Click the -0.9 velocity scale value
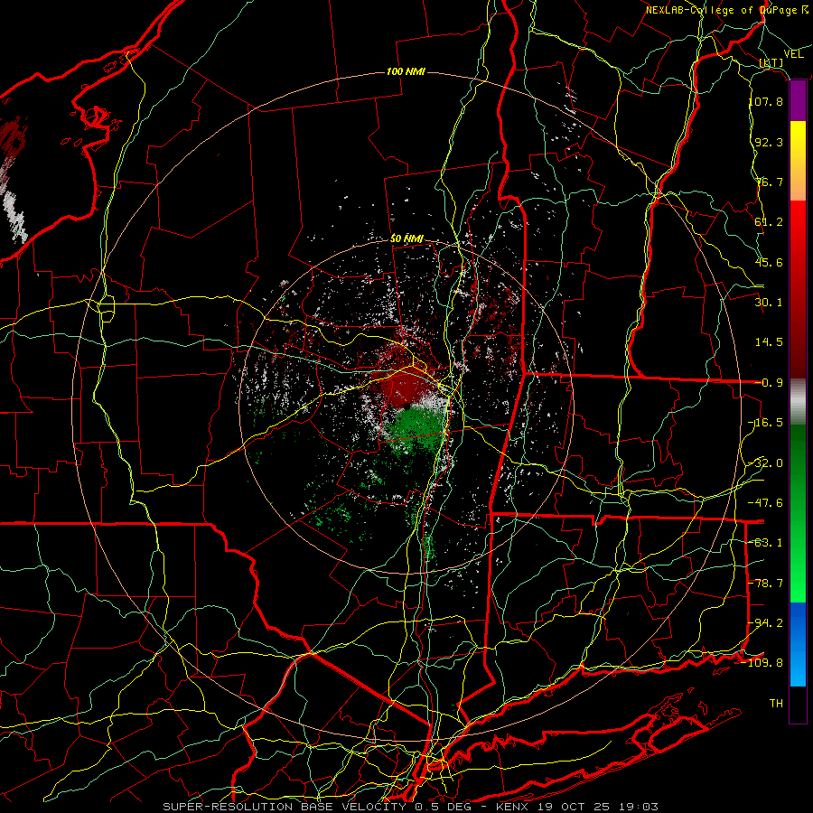Image resolution: width=813 pixels, height=813 pixels. (769, 383)
